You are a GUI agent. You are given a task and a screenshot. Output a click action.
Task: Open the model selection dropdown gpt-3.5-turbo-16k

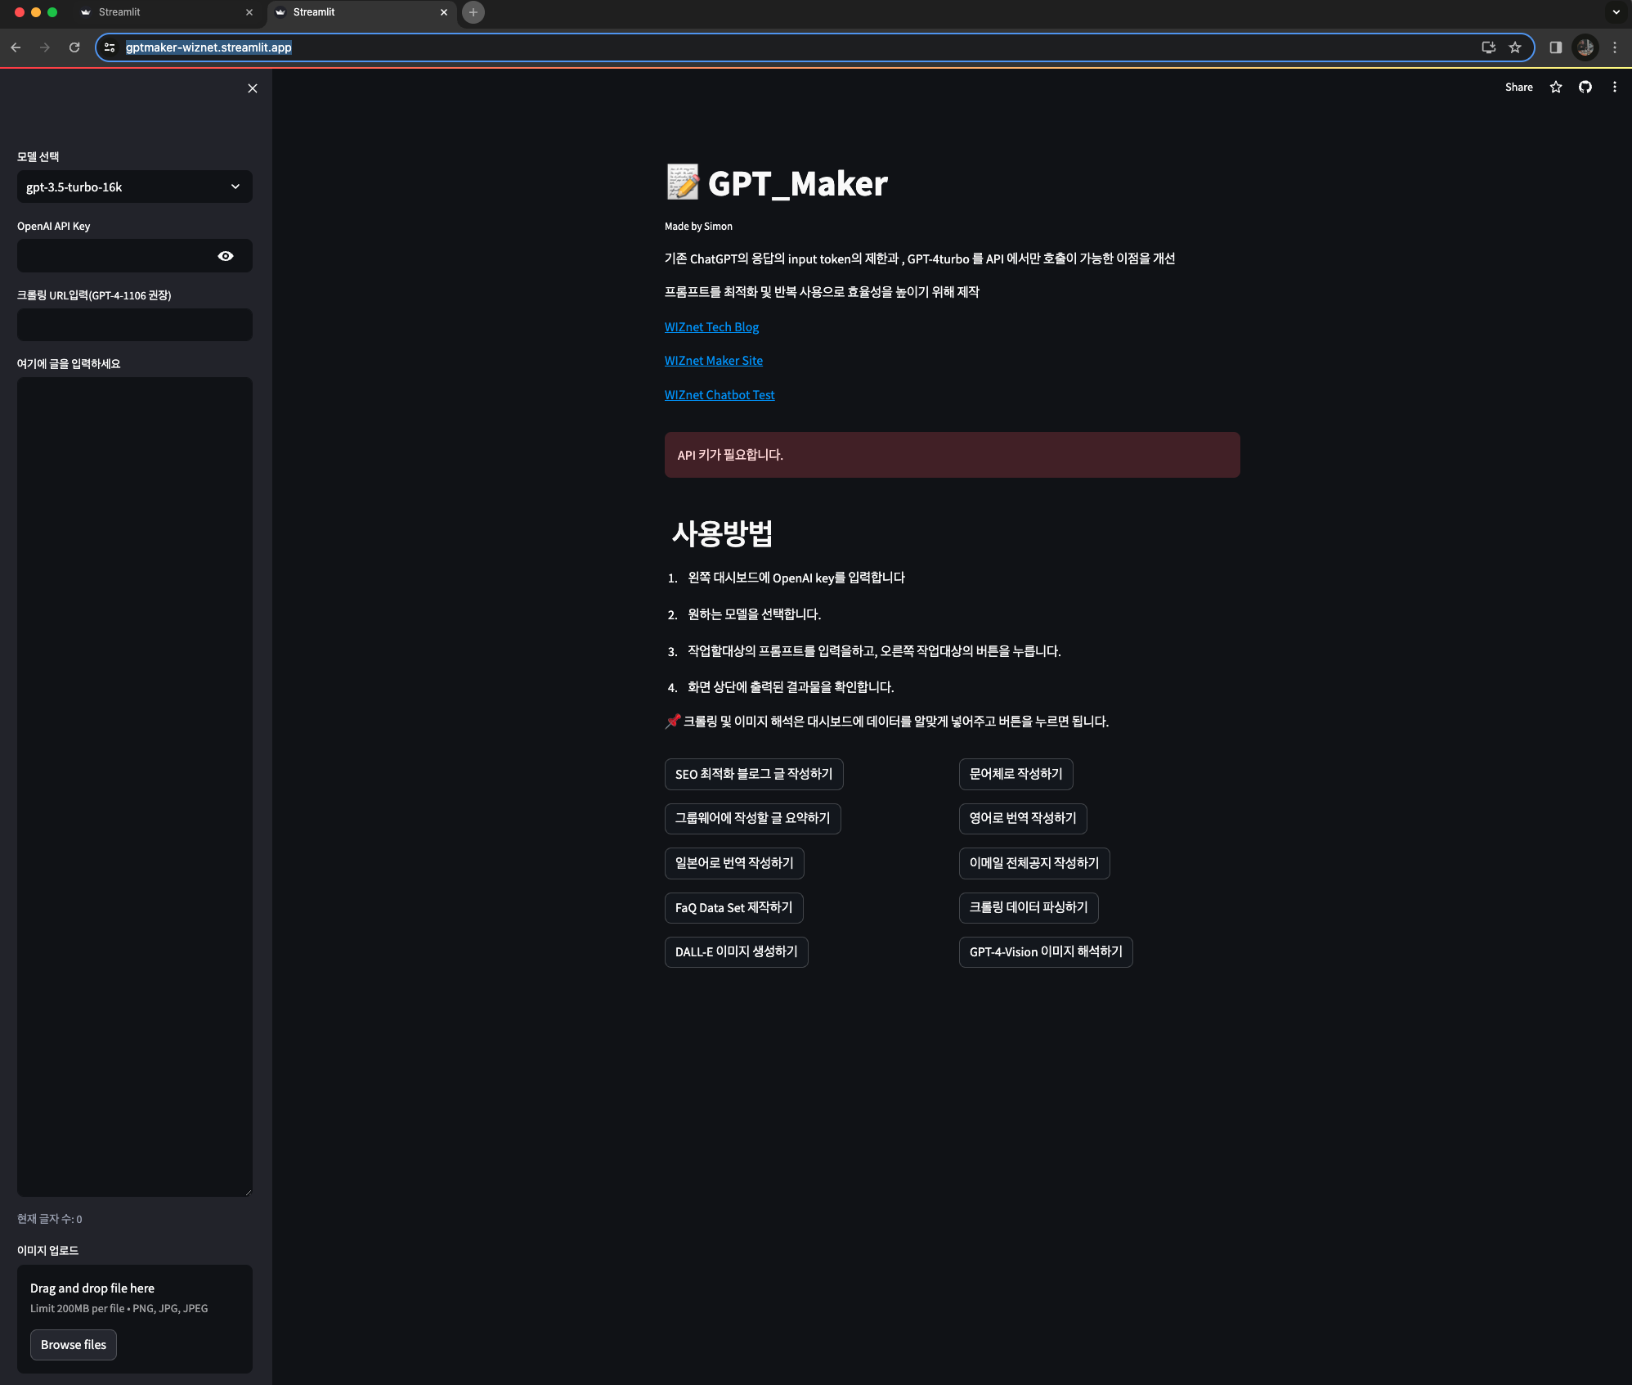coord(135,187)
